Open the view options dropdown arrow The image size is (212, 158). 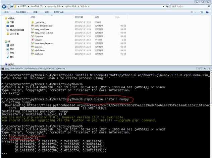point(196,12)
